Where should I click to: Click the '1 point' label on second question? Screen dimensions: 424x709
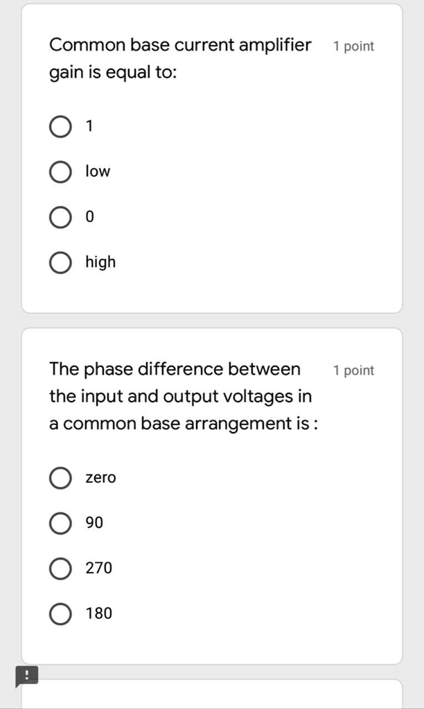point(353,370)
